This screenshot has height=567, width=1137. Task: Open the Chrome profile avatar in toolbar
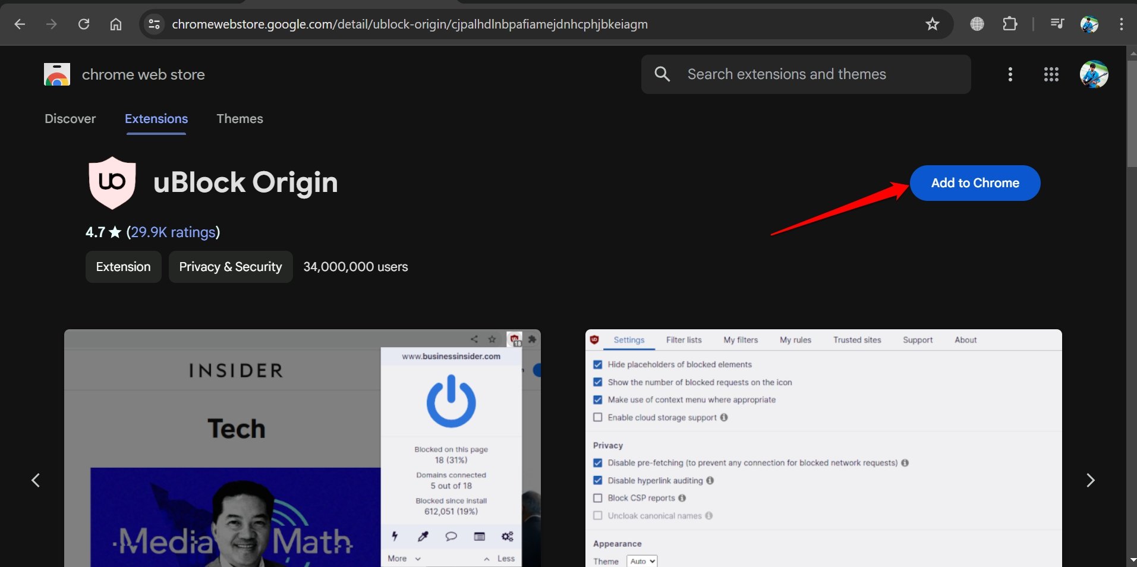tap(1089, 24)
